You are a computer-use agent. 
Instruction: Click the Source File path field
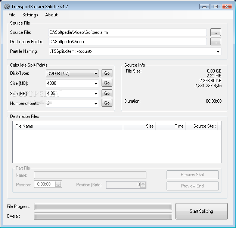(x=127, y=32)
